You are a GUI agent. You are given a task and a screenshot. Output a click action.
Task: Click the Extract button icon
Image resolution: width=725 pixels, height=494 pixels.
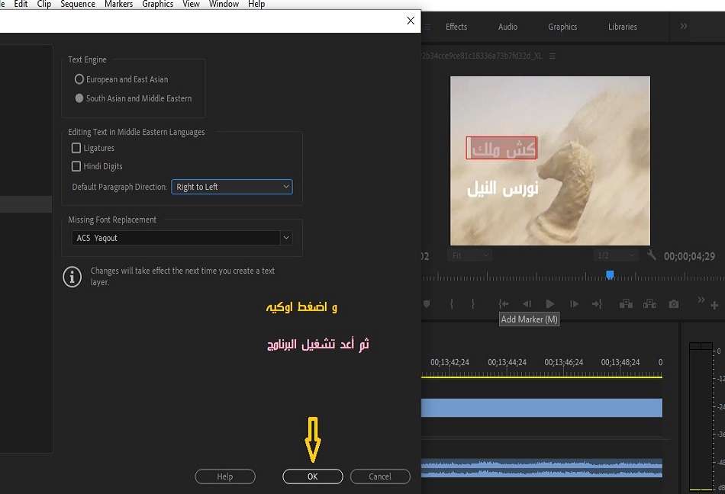pos(649,303)
